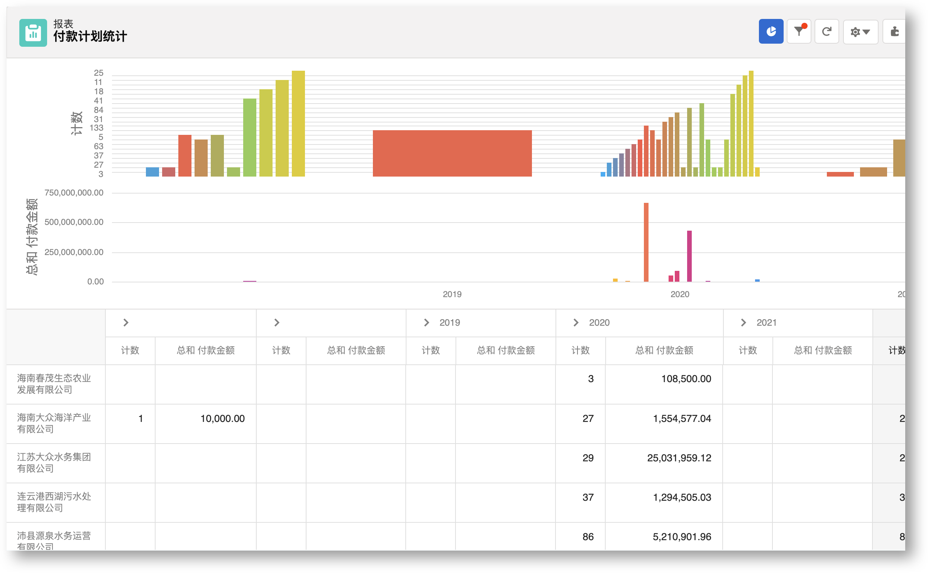Expand the 2021 column group

[x=743, y=323]
